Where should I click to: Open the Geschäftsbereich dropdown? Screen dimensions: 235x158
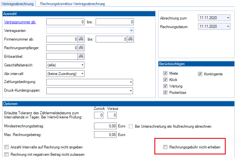[x=82, y=65]
